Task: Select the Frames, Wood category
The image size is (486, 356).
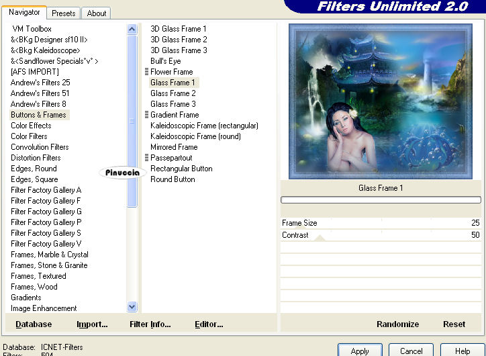Action: pos(34,287)
